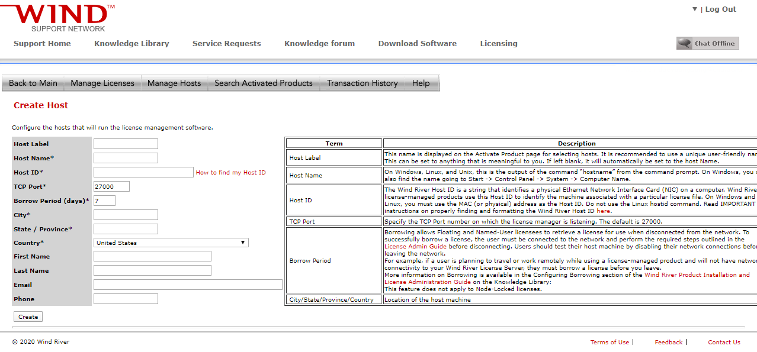Open the Manage Licenses tab
This screenshot has width=757, height=352.
[x=102, y=83]
